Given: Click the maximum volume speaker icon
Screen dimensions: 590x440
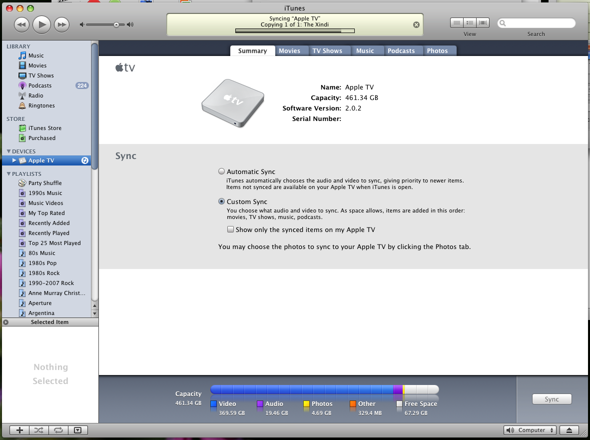Looking at the screenshot, I should (130, 24).
